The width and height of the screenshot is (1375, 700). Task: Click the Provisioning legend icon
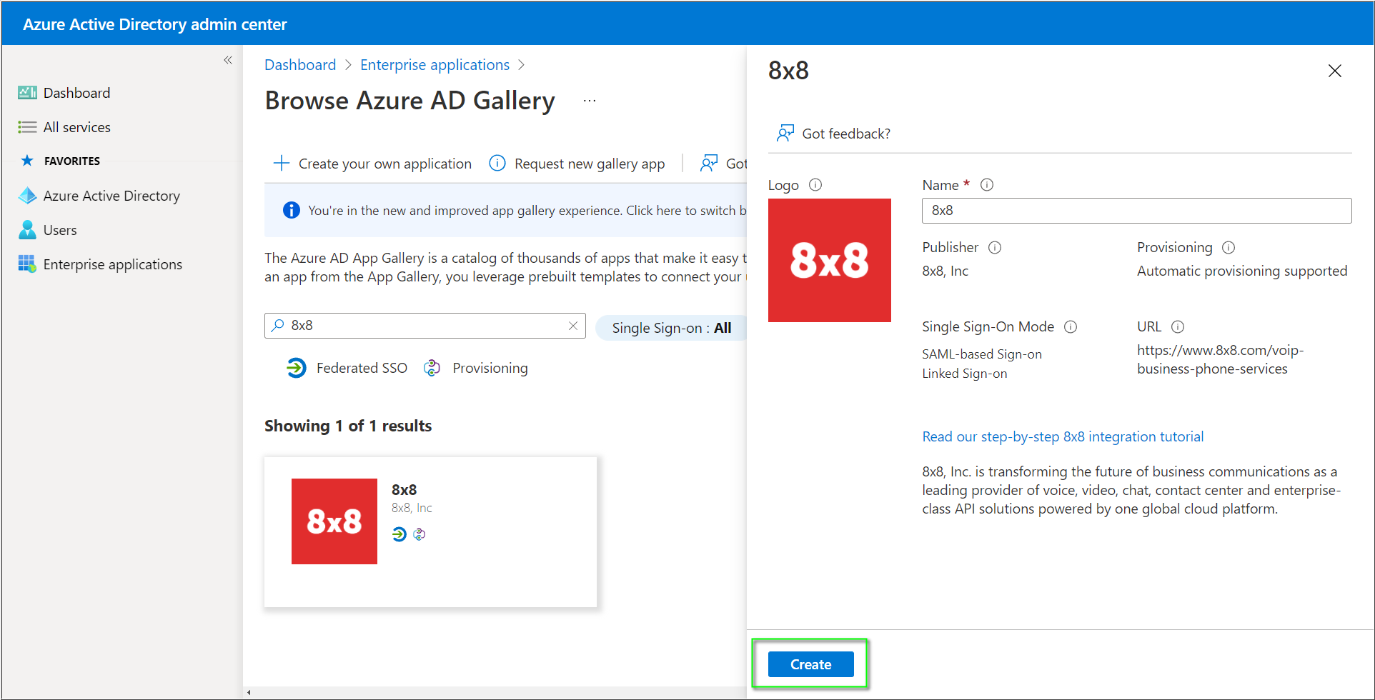432,368
